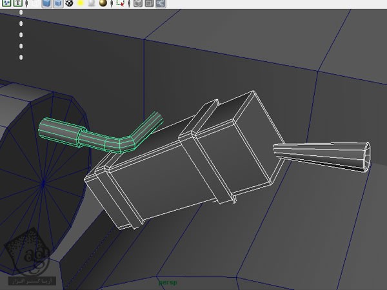
Task: Enable smooth shade all cube icon
Action: pos(46,3)
